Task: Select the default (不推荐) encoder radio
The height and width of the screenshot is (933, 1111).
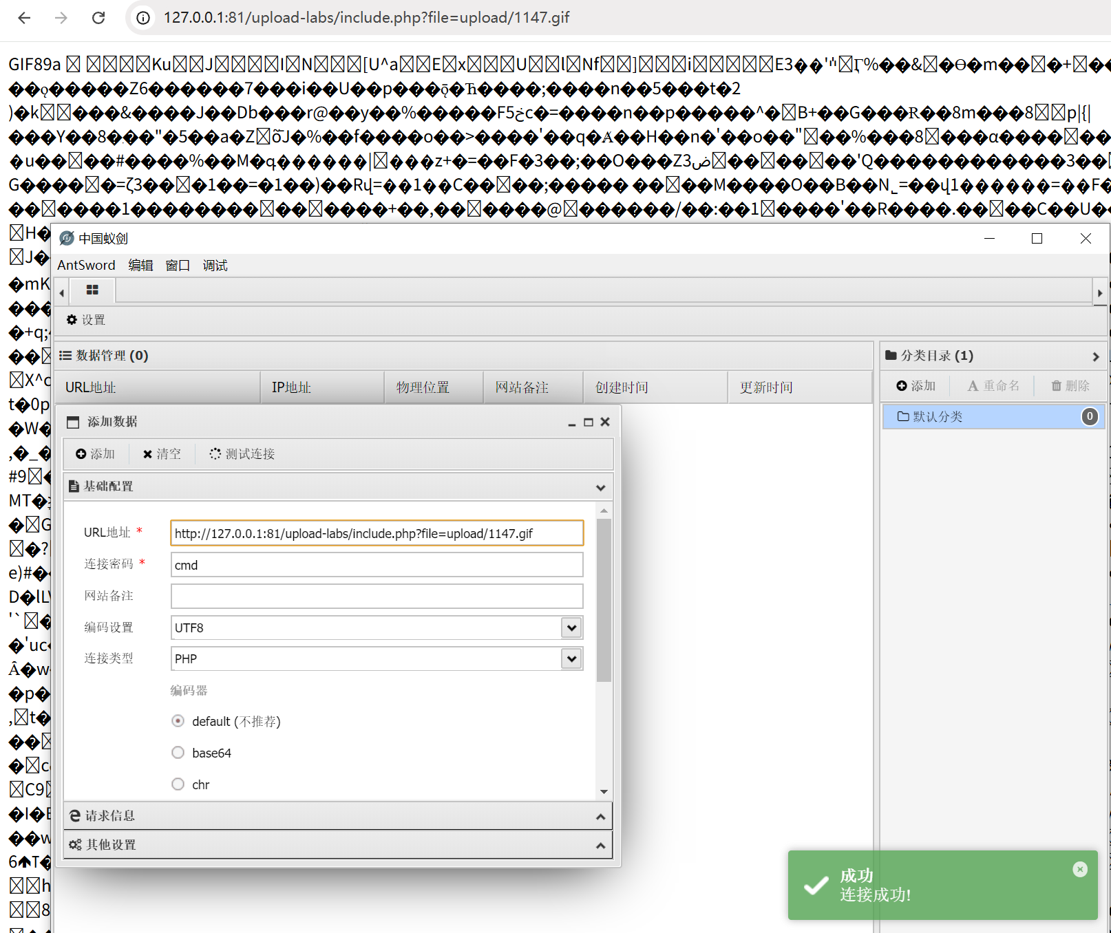Action: pyautogui.click(x=178, y=721)
